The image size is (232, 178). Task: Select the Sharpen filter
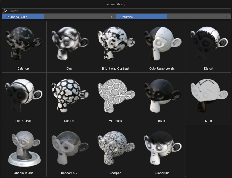click(x=116, y=148)
